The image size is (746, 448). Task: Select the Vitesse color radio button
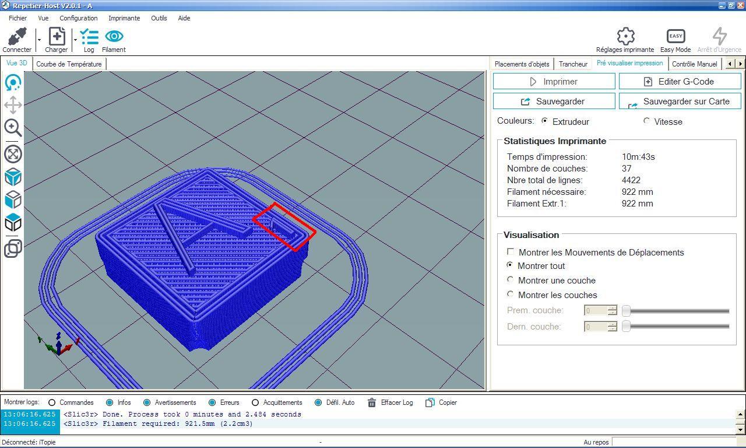(646, 121)
